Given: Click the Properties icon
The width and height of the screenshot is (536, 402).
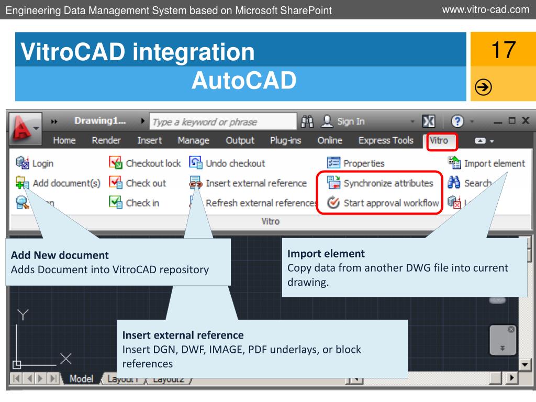Looking at the screenshot, I should point(333,163).
